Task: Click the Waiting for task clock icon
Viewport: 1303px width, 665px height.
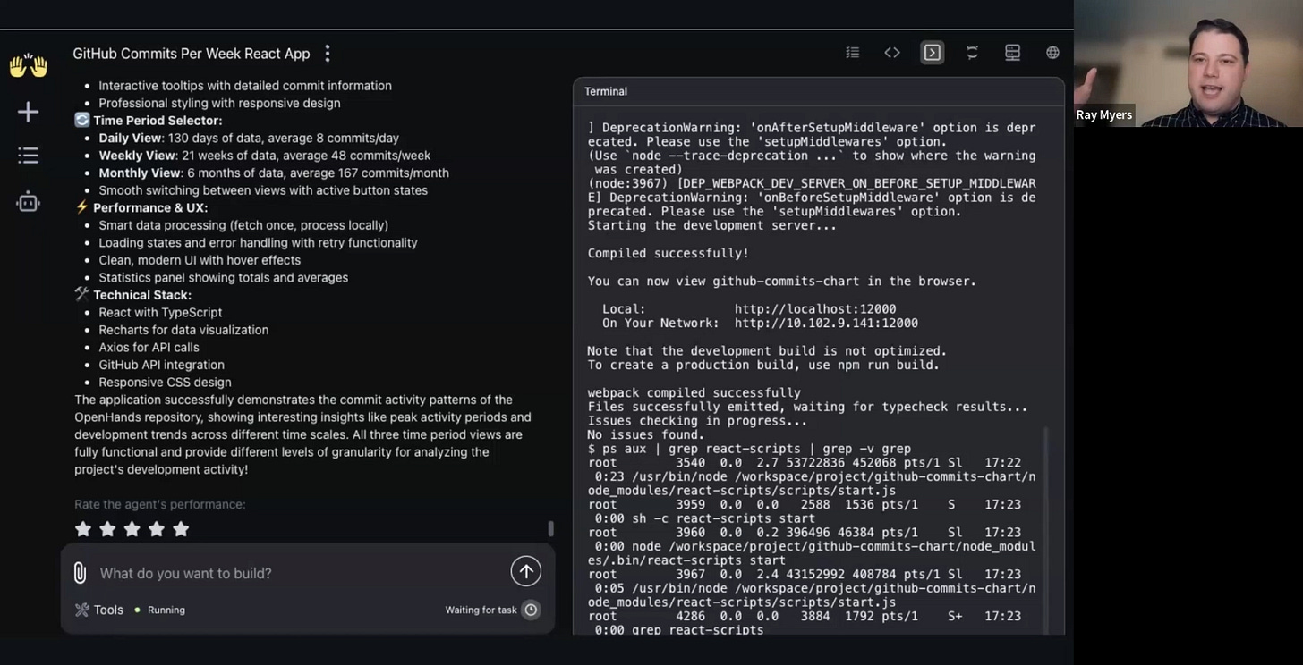Action: (x=531, y=610)
